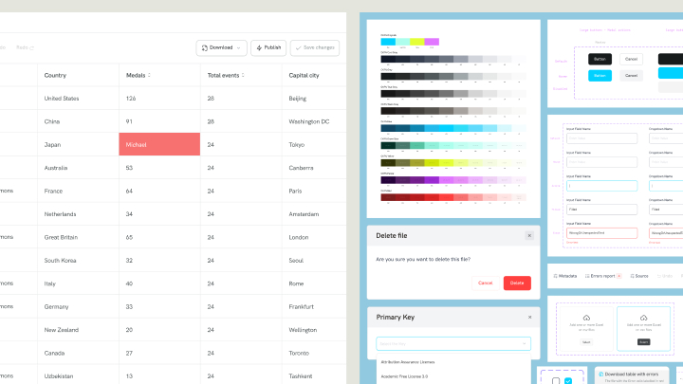The image size is (683, 384).
Task: Open the Select the Key dropdown
Action: pos(453,343)
